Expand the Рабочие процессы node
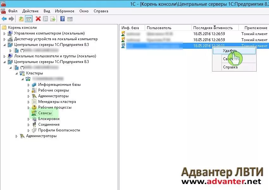This screenshot has height=190, width=269. [28, 108]
